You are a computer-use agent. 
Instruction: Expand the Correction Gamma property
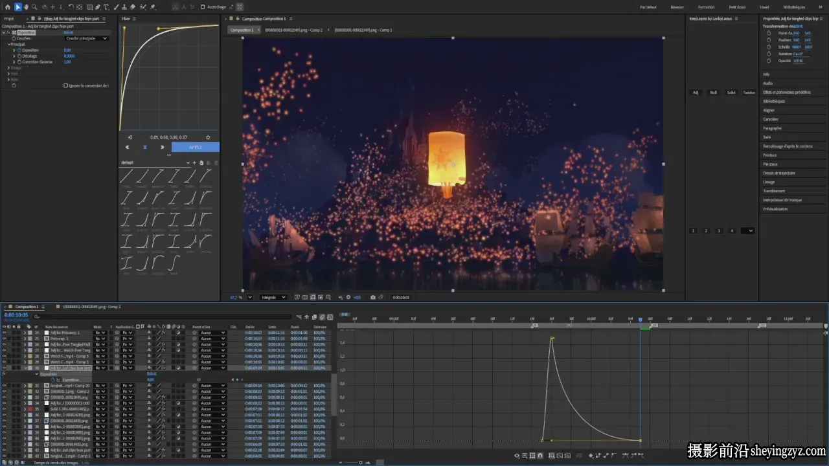click(x=14, y=61)
